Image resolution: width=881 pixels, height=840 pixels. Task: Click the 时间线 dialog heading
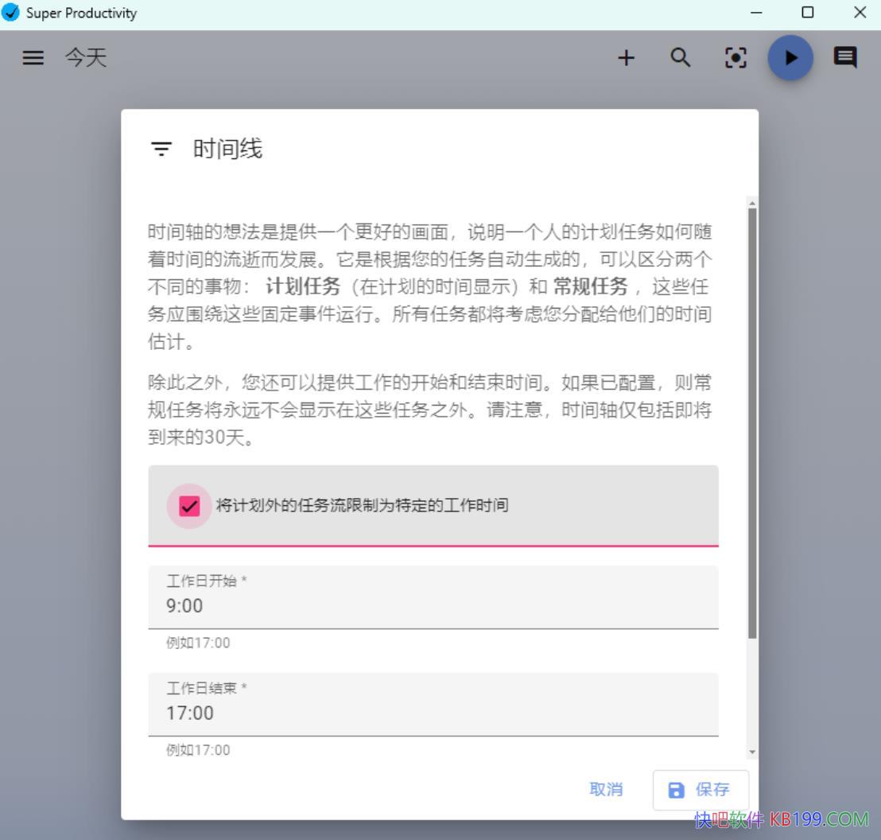click(227, 150)
